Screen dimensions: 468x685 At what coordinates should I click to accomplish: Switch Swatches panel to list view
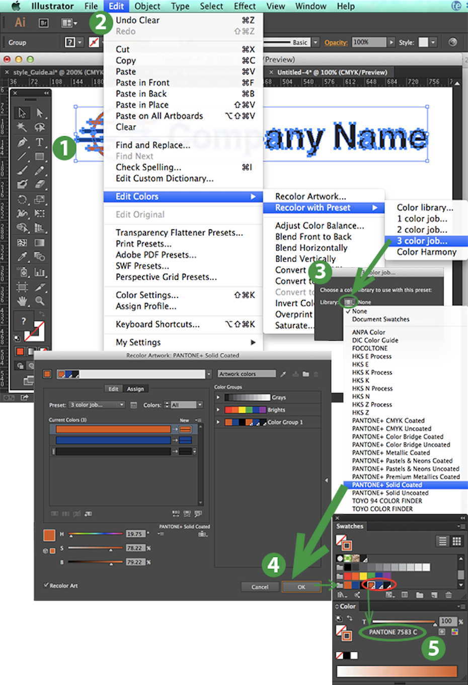tap(442, 541)
